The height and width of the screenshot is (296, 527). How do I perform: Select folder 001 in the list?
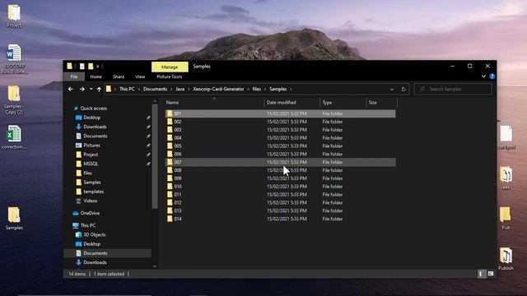click(280, 113)
